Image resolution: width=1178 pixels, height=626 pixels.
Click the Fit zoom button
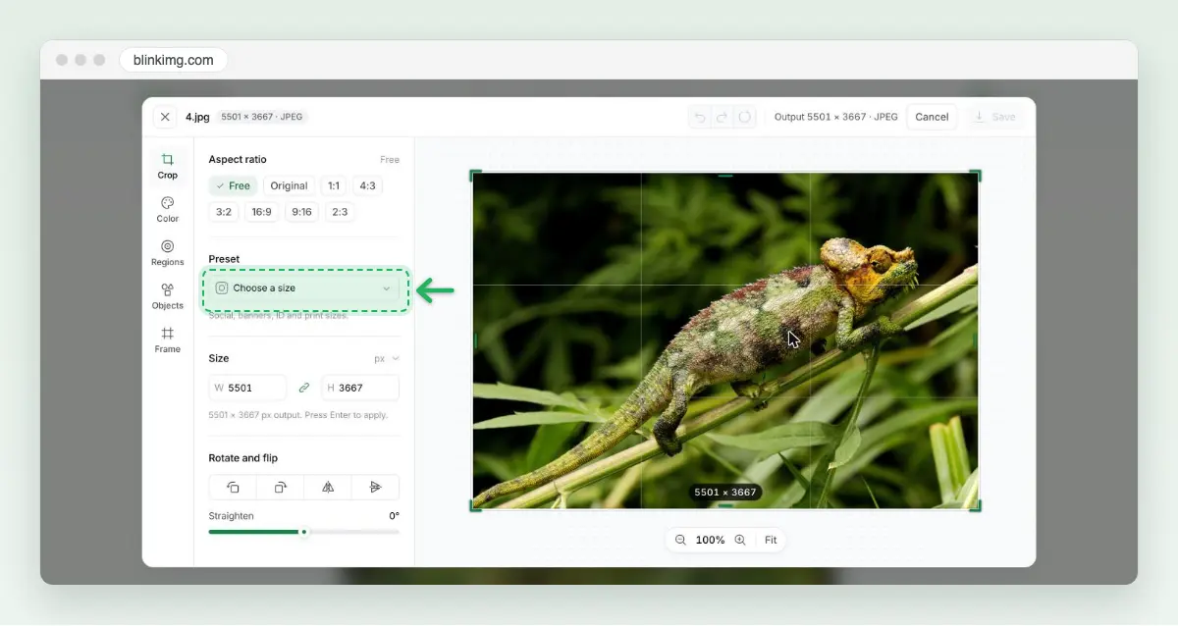click(x=771, y=540)
